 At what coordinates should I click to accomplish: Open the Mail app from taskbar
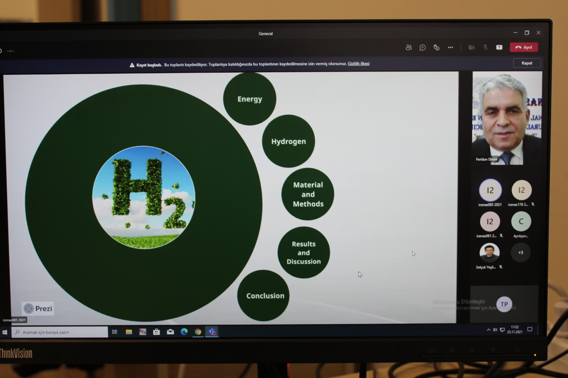pyautogui.click(x=170, y=332)
